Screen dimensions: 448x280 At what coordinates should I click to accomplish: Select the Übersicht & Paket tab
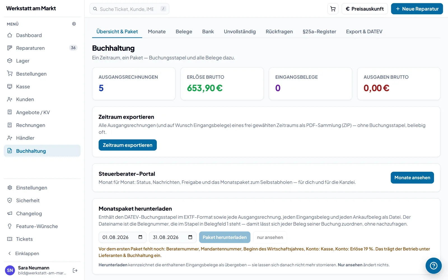[x=117, y=32]
